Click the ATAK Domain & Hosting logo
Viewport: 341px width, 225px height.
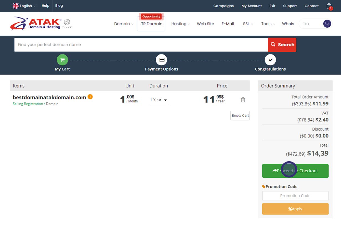(x=41, y=23)
